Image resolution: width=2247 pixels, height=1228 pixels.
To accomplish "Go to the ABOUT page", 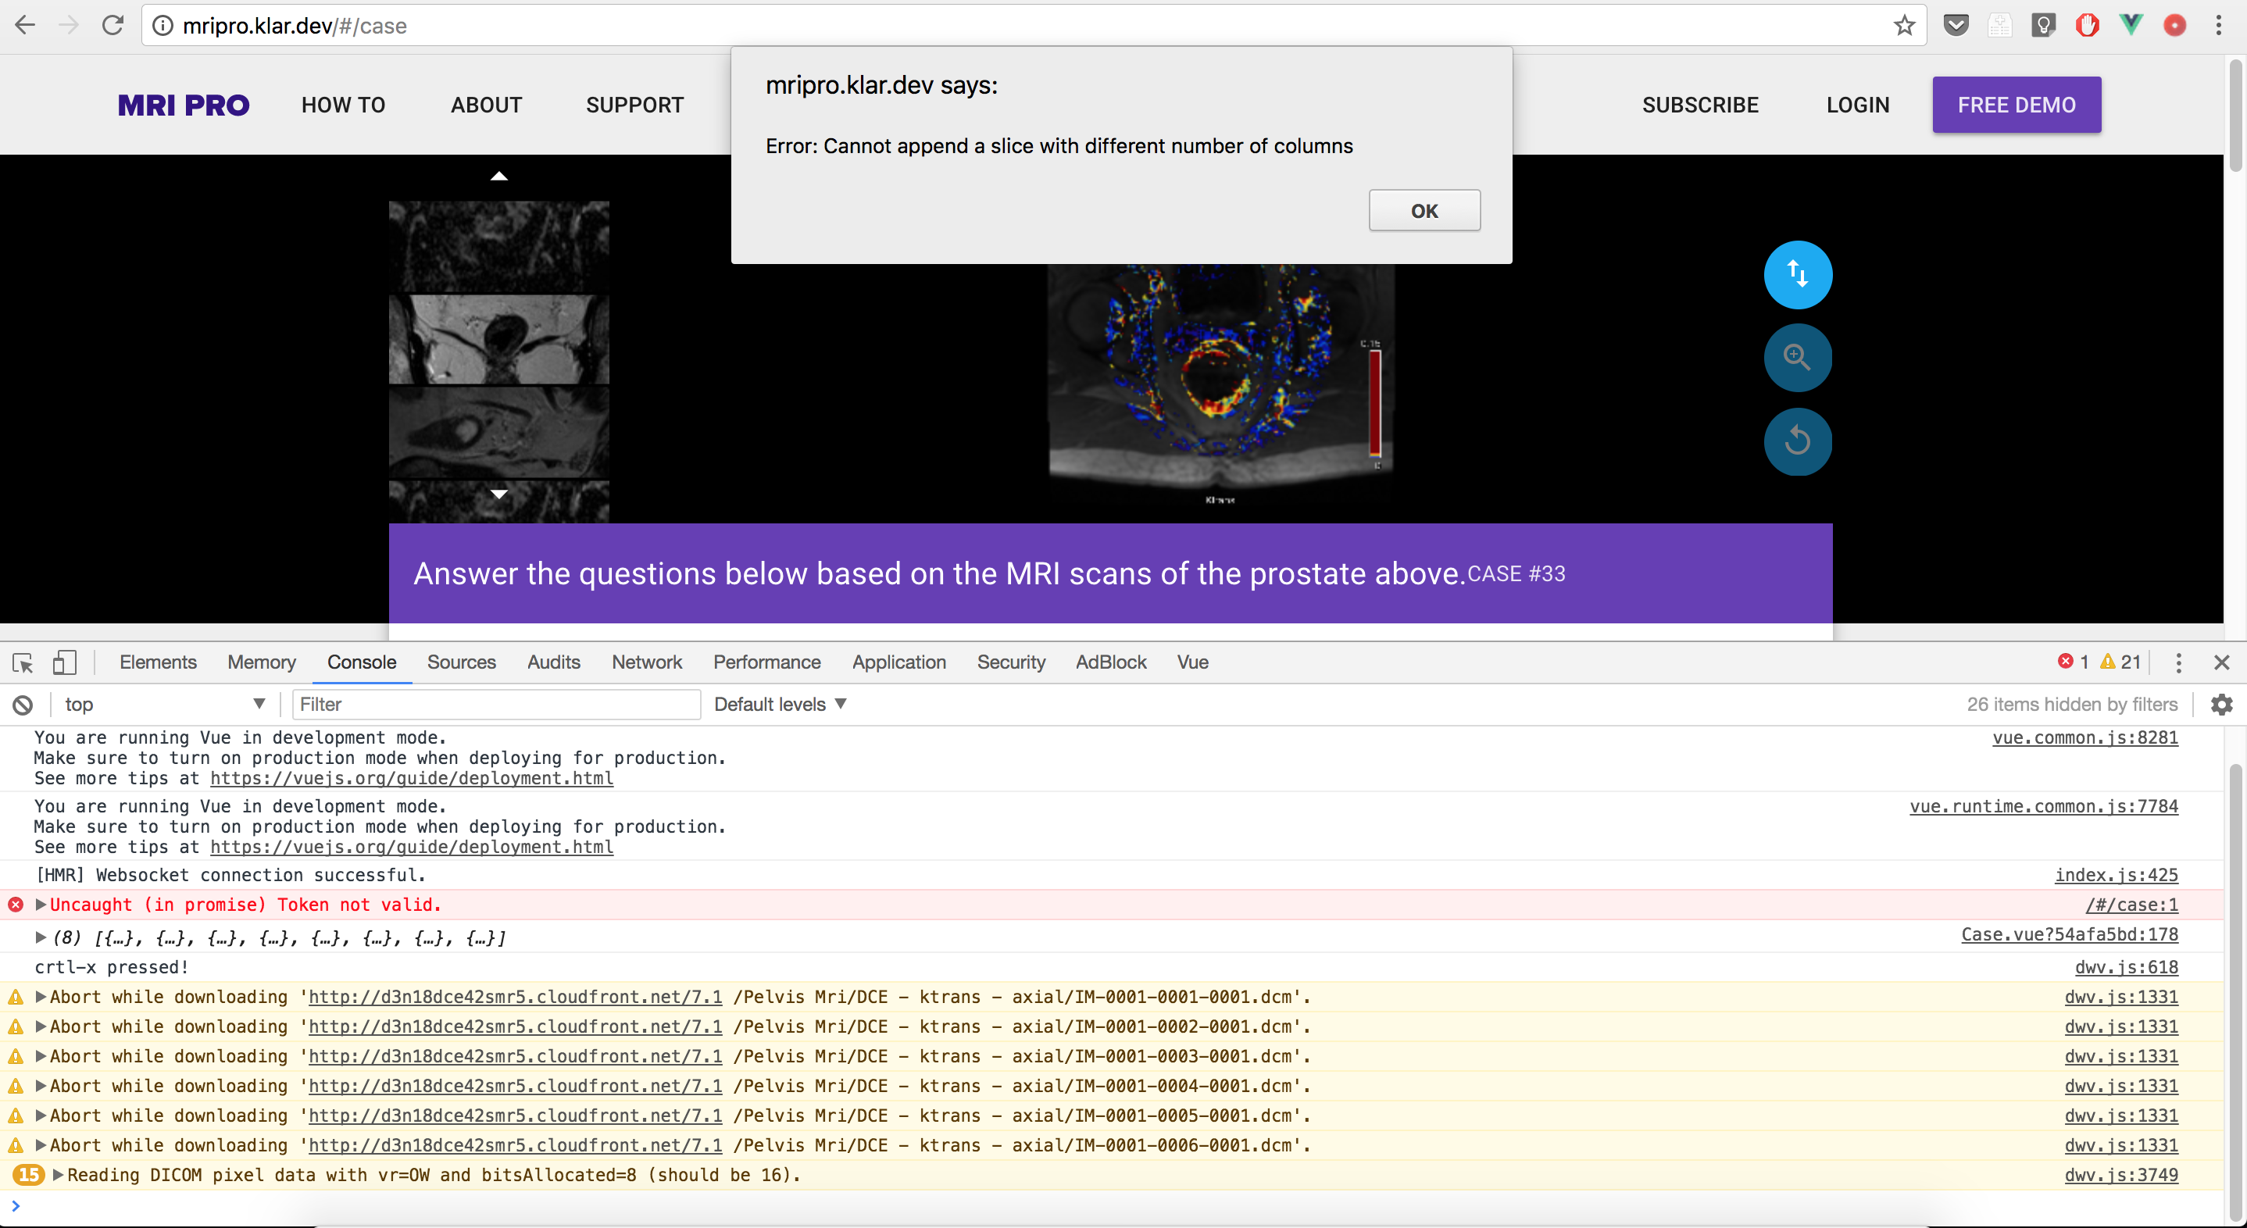I will 486,105.
